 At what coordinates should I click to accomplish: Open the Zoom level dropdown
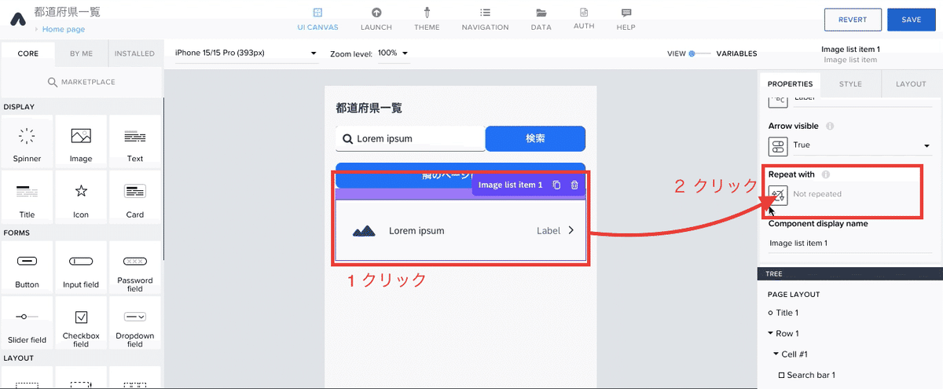tap(393, 53)
